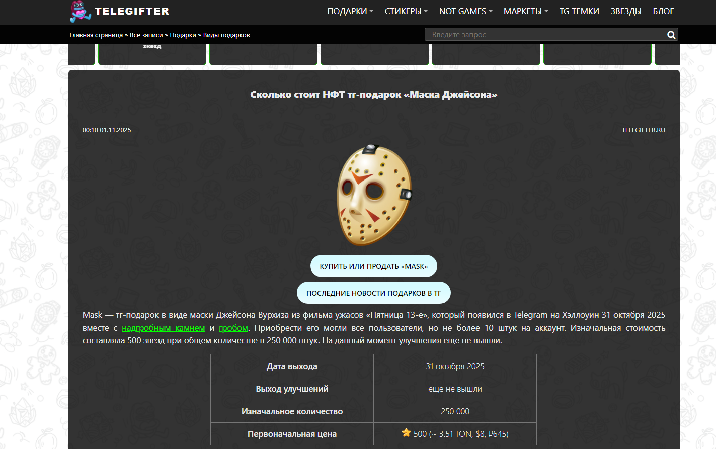716x449 pixels.
Task: Click the search magnifier icon
Action: click(671, 35)
